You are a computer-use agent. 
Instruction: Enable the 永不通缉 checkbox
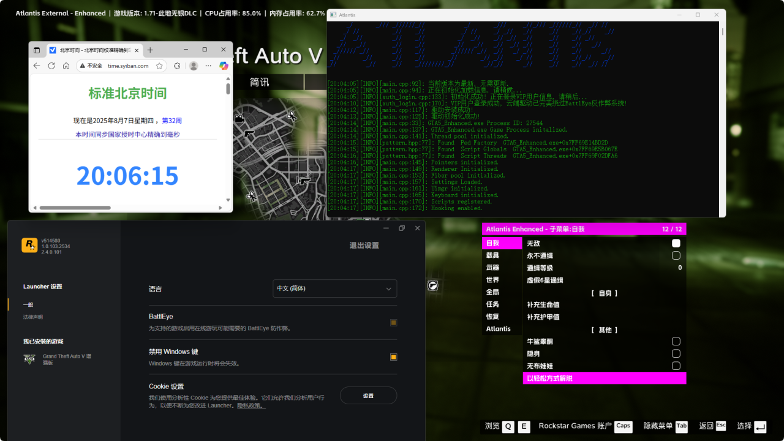click(x=676, y=255)
